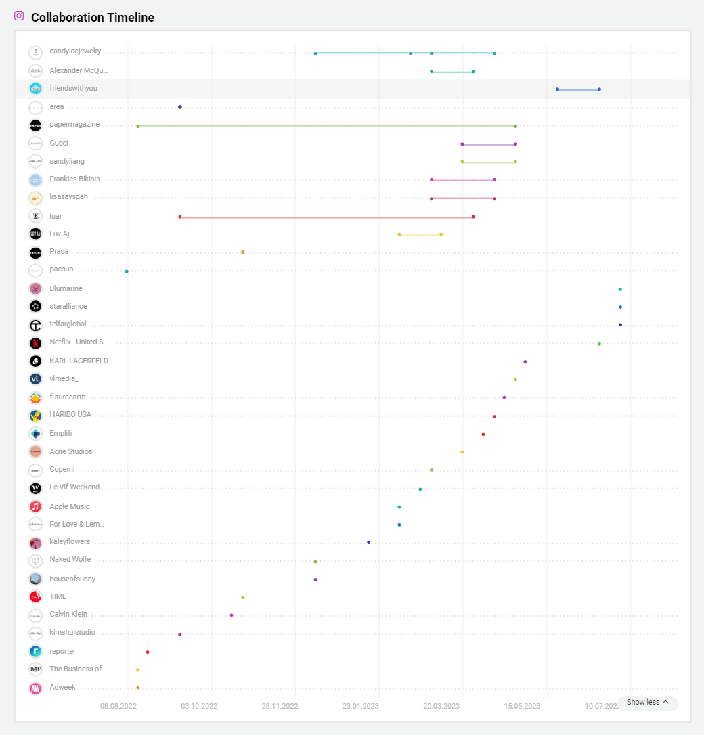
Task: Click the highlighted friendswithyou row
Action: [x=338, y=88]
